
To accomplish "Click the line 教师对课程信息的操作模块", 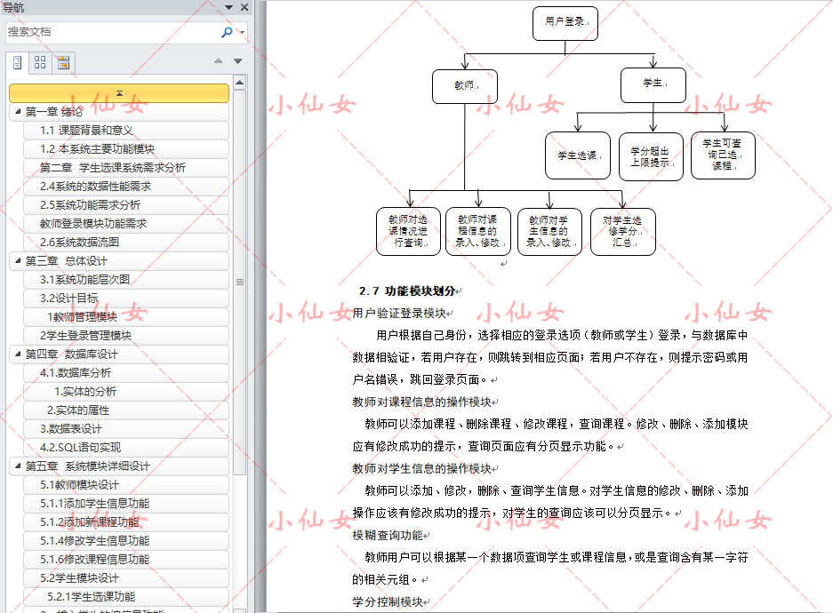I will [x=421, y=402].
